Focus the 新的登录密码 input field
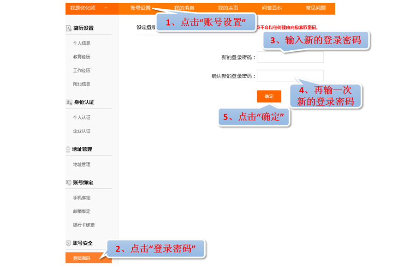 coord(290,57)
